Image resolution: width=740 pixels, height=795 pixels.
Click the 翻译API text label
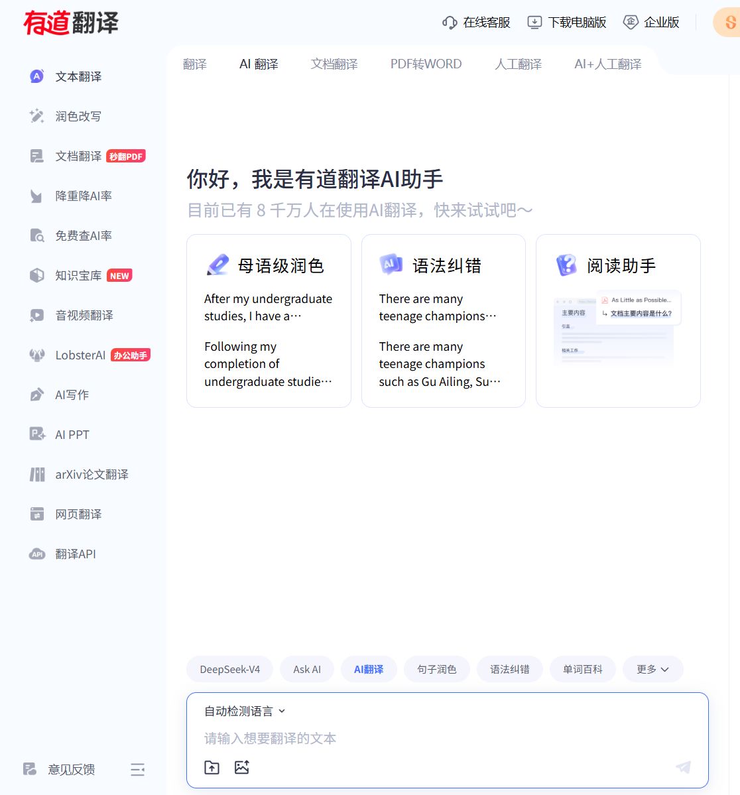click(x=76, y=554)
